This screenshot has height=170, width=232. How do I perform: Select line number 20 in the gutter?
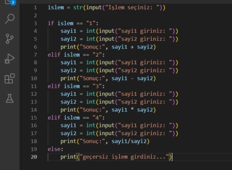point(34,157)
